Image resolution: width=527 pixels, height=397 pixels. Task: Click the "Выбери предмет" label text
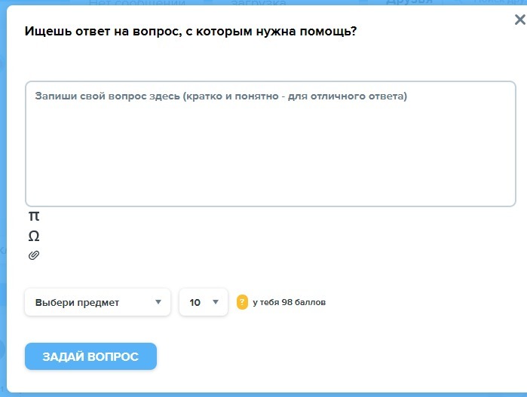77,303
